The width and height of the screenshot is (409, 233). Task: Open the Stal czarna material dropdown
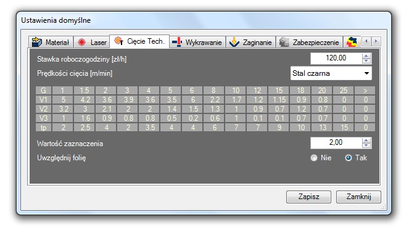coord(331,73)
